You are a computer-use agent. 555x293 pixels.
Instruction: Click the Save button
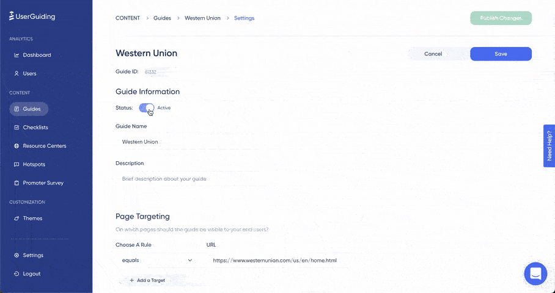(x=501, y=54)
